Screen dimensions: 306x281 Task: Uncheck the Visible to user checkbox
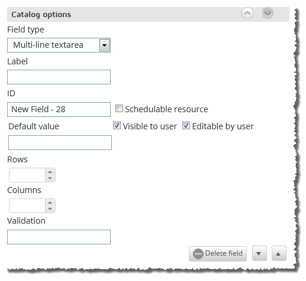(117, 126)
